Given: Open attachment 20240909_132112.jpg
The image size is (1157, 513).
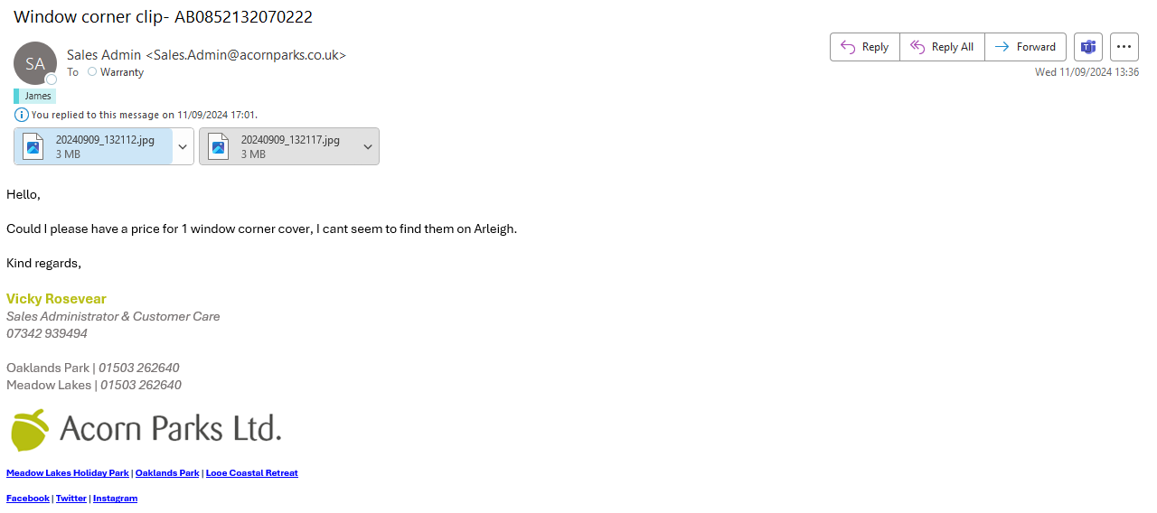Looking at the screenshot, I should 93,146.
